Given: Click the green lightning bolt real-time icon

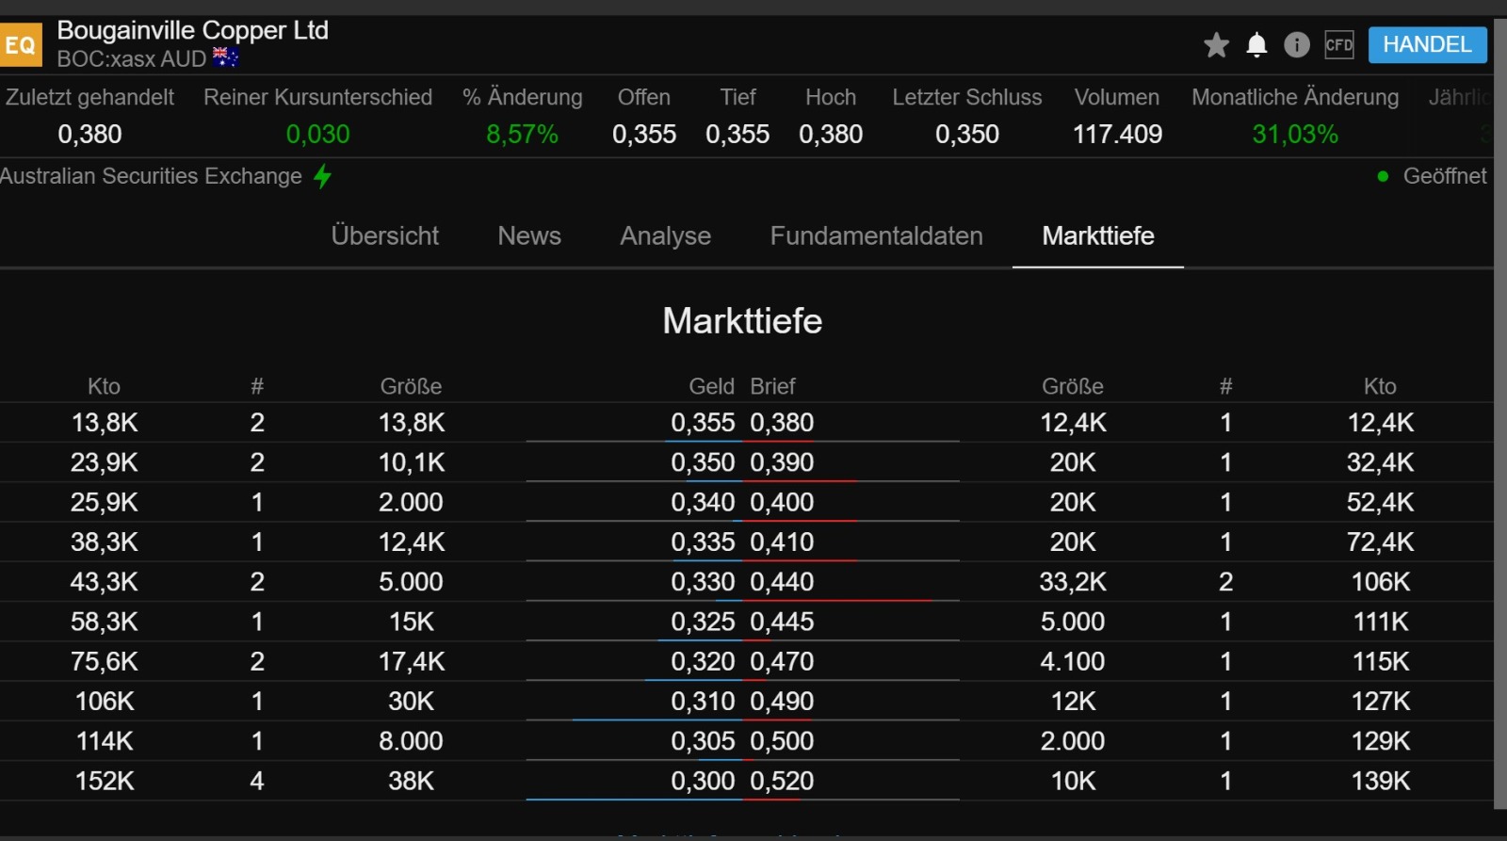Looking at the screenshot, I should click(x=322, y=176).
